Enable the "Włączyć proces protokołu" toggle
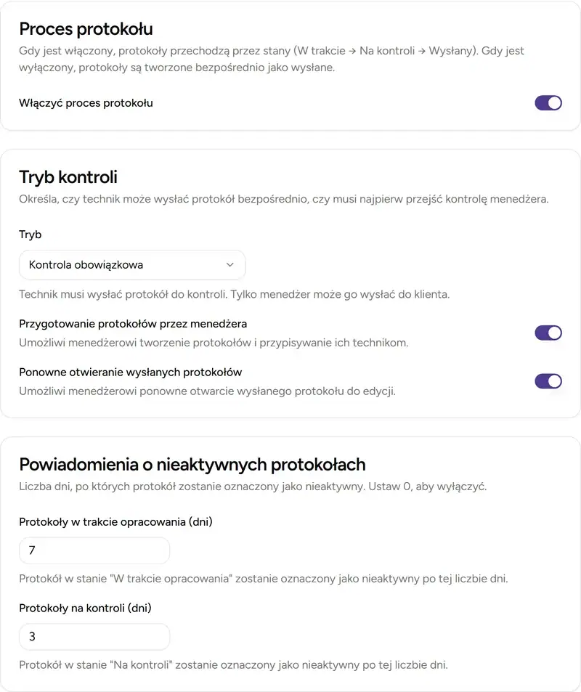 pyautogui.click(x=548, y=102)
